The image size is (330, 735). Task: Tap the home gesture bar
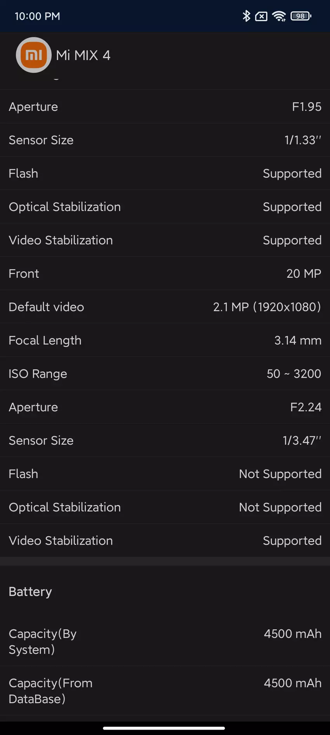coord(164,728)
